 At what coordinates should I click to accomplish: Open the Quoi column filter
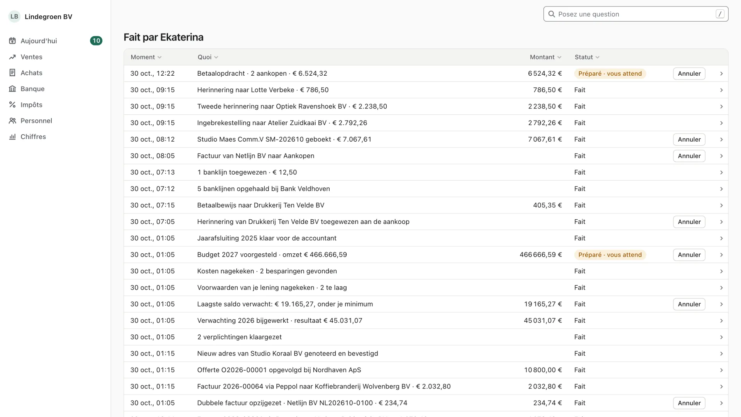208,57
